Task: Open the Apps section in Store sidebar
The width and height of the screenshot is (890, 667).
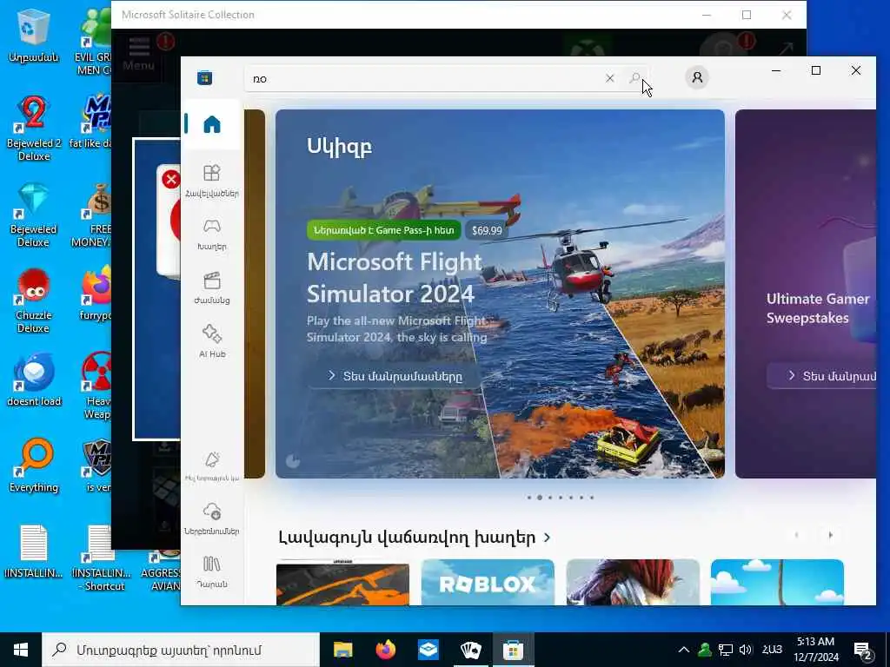Action: 212,181
